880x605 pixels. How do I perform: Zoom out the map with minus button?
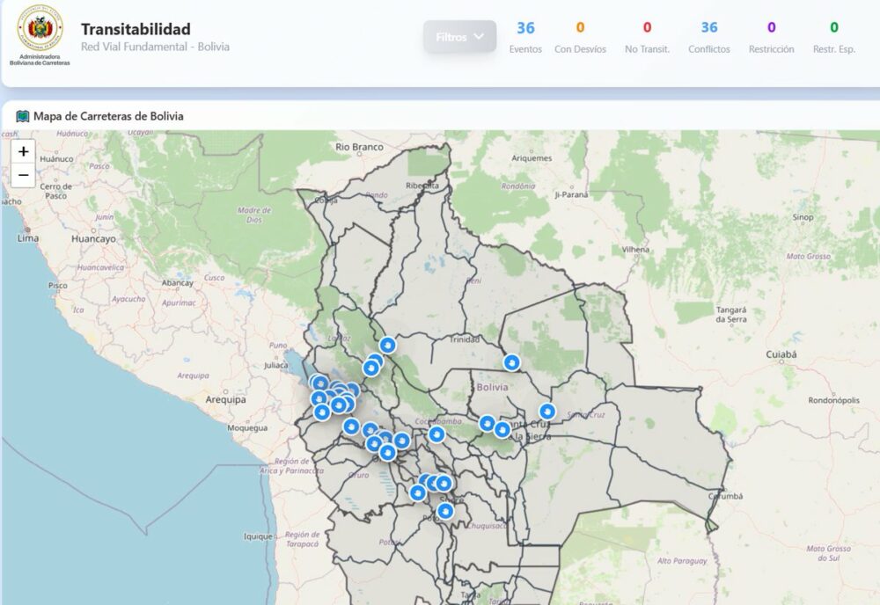click(23, 175)
